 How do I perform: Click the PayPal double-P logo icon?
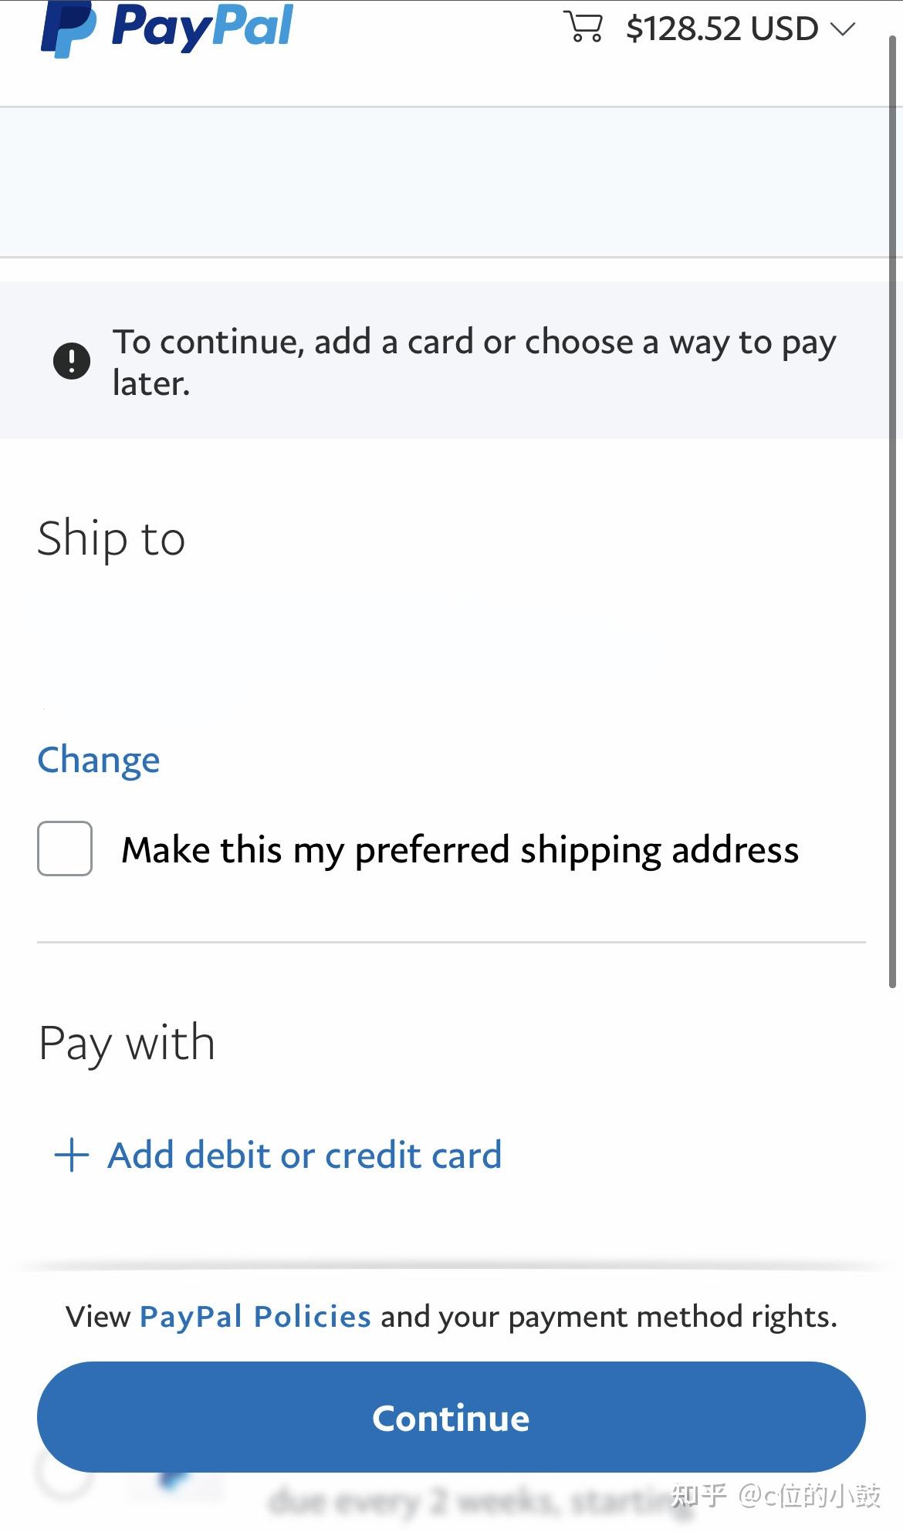(68, 29)
